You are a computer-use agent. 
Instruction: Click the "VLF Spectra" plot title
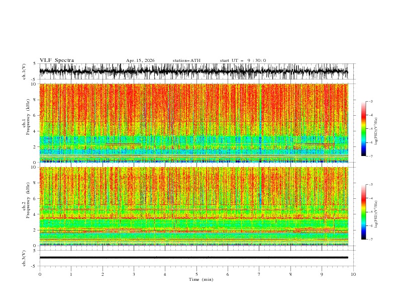(57, 60)
